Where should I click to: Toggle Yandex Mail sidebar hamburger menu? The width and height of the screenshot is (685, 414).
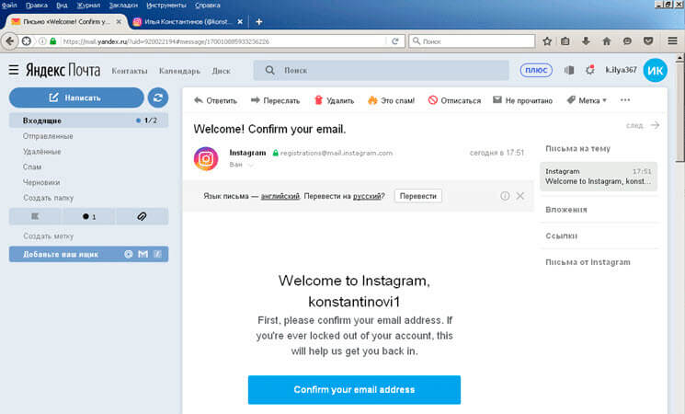(14, 70)
